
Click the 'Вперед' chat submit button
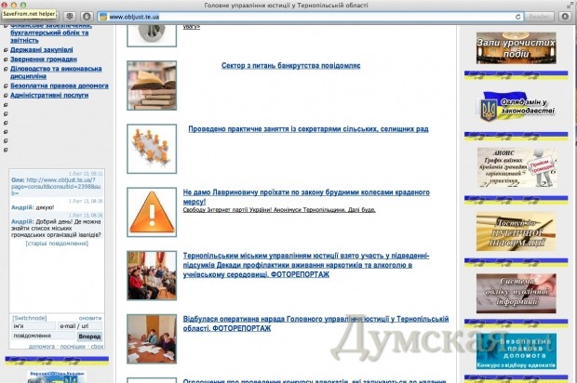tap(90, 337)
